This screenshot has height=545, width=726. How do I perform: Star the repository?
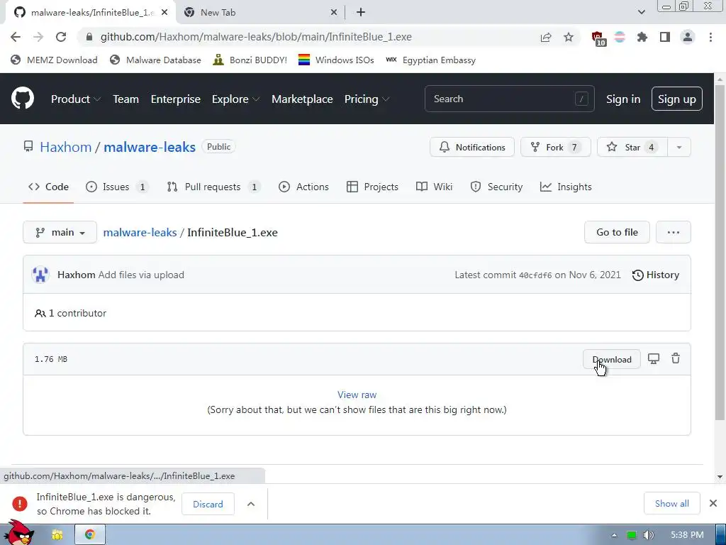[x=632, y=148]
